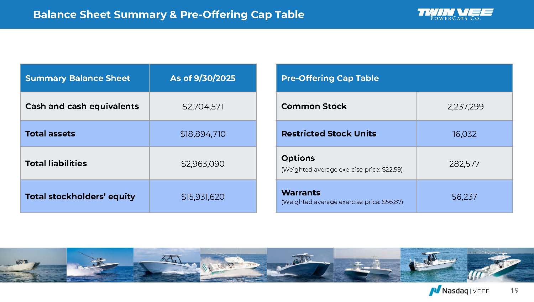Click the Restricted Stock Units label

point(329,134)
